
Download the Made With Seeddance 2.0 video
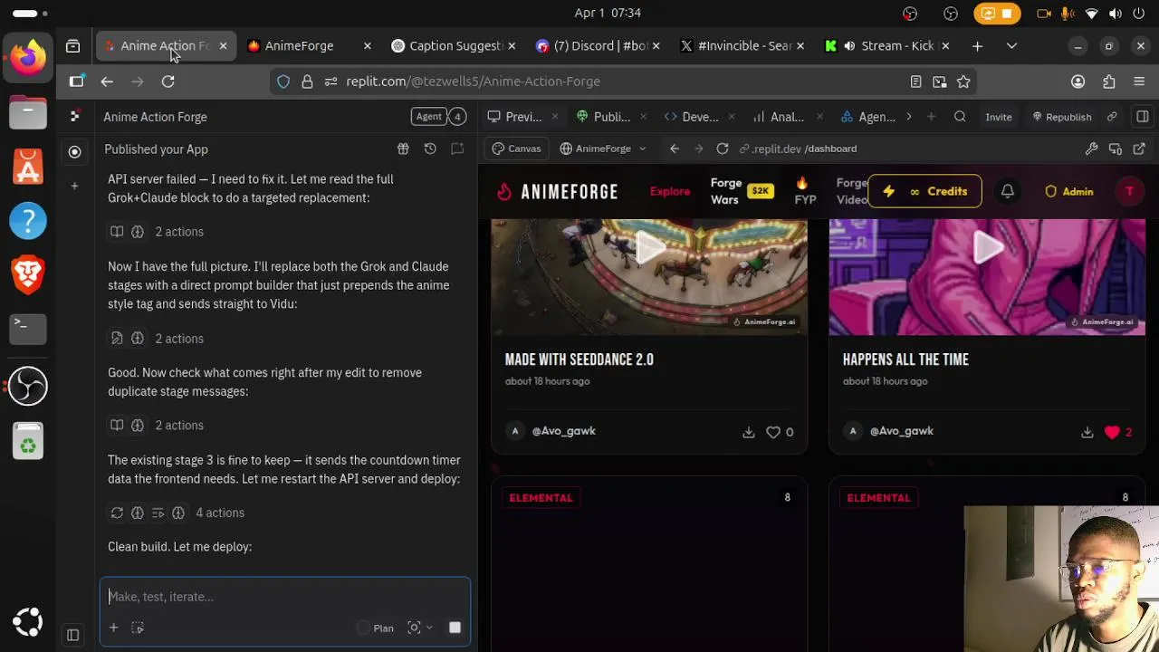click(749, 432)
